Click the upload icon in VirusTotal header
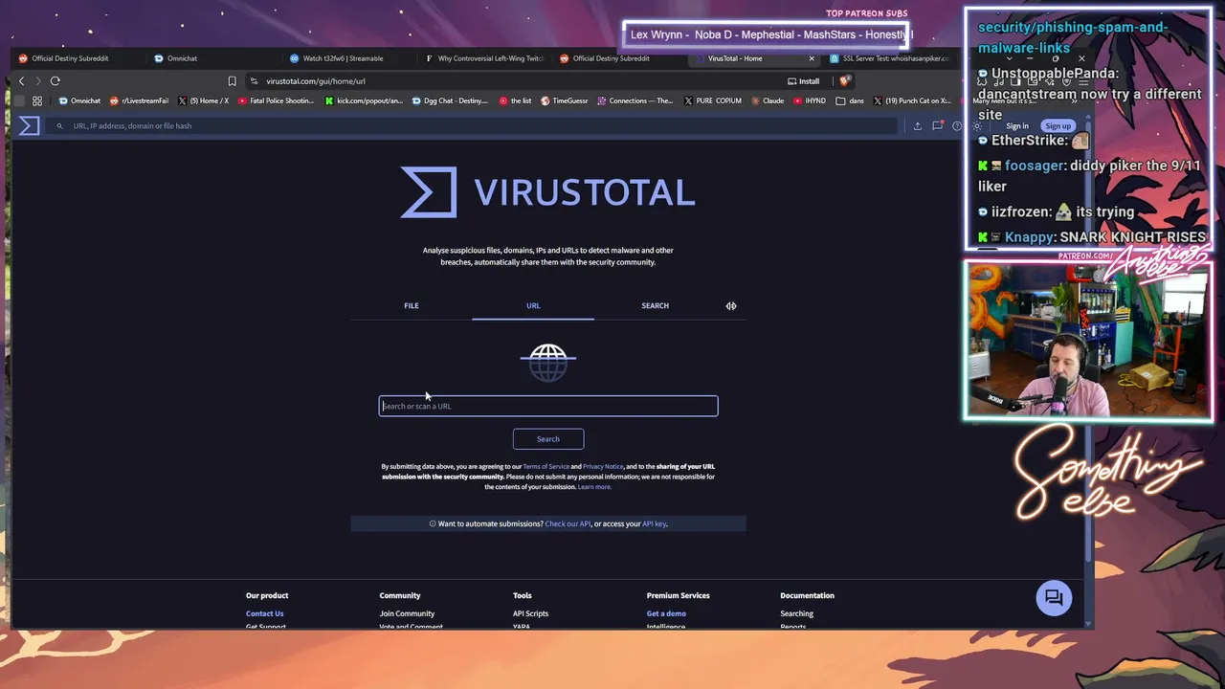The height and width of the screenshot is (689, 1225). point(917,125)
